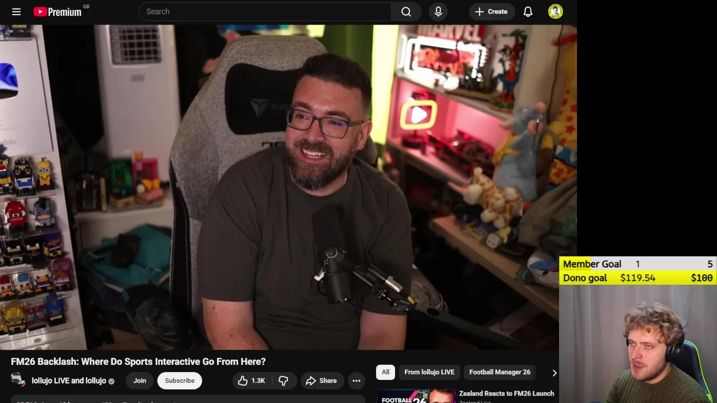Click the Join membership button
The width and height of the screenshot is (717, 403).
point(139,381)
